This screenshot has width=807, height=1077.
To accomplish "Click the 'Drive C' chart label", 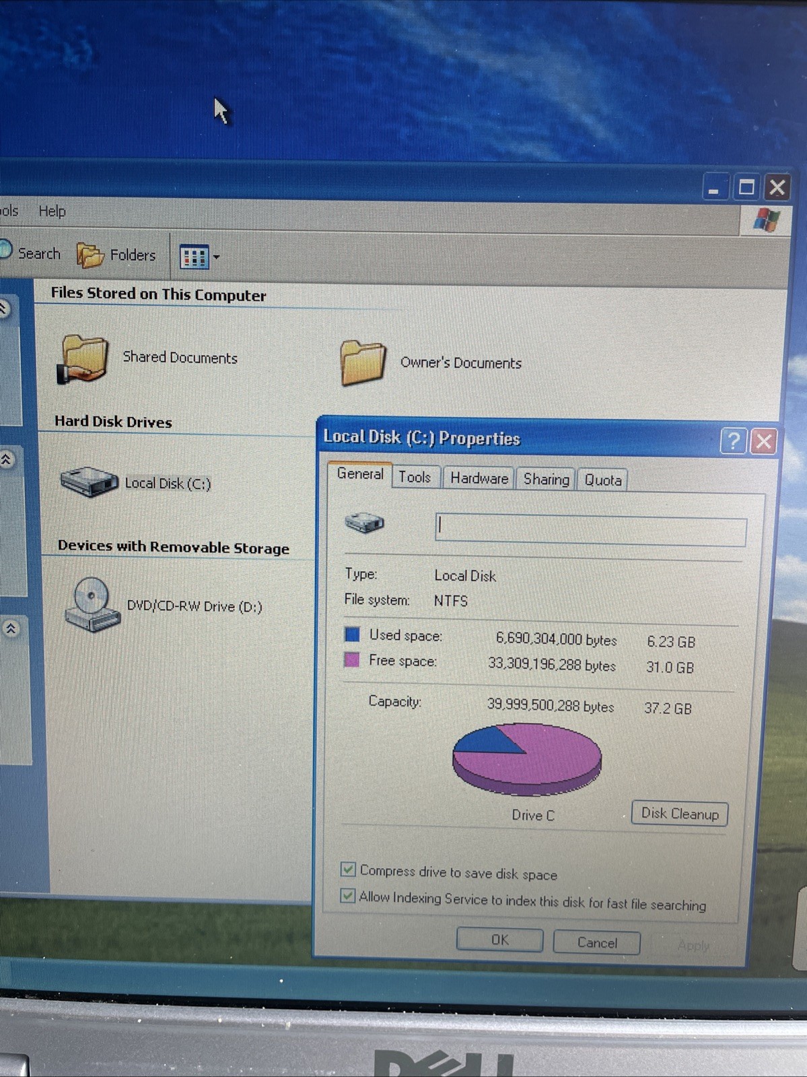I will [x=533, y=815].
